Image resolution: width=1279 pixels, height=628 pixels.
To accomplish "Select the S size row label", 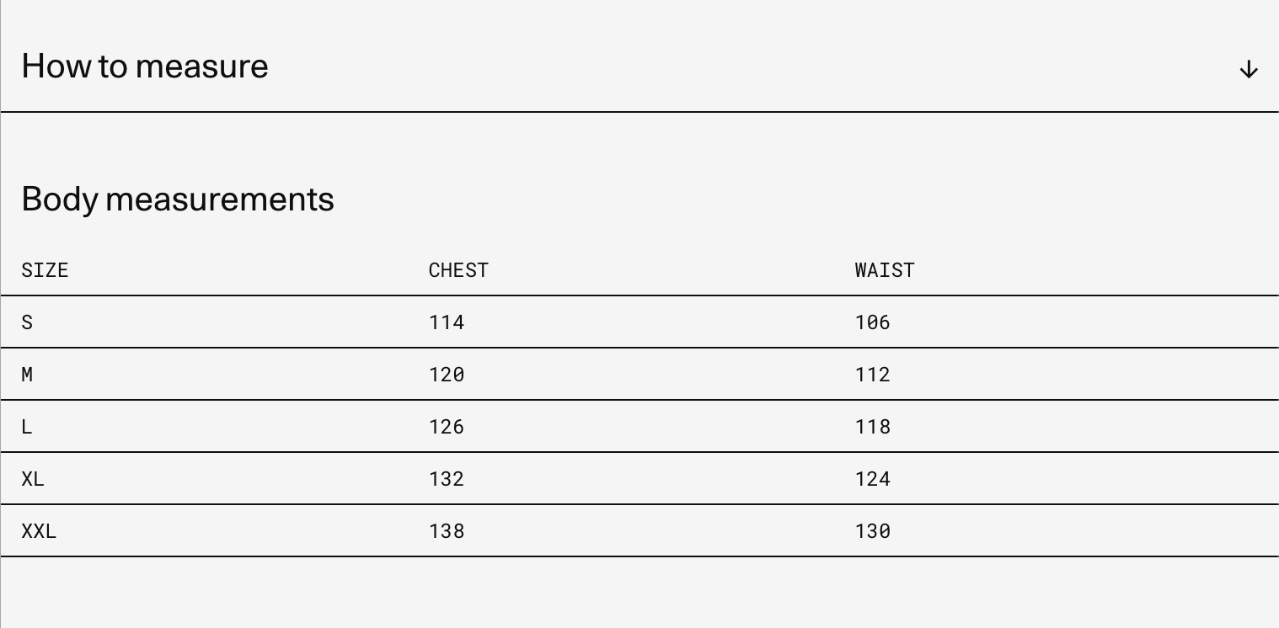I will [27, 322].
